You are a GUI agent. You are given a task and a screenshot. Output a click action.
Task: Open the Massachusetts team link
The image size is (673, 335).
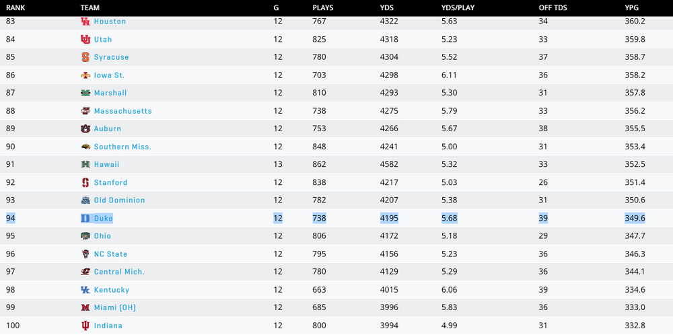pyautogui.click(x=122, y=111)
